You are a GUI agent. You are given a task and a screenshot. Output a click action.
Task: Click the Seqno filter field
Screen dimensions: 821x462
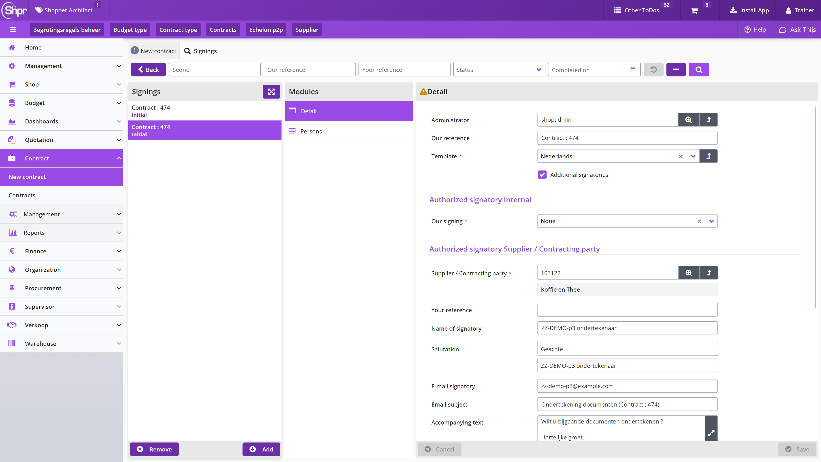pyautogui.click(x=214, y=70)
